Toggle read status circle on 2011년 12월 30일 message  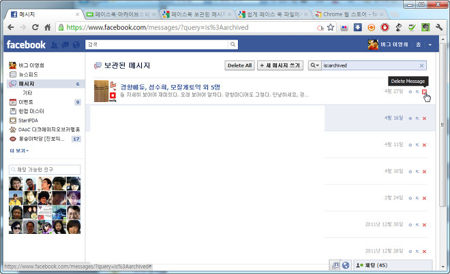410,225
